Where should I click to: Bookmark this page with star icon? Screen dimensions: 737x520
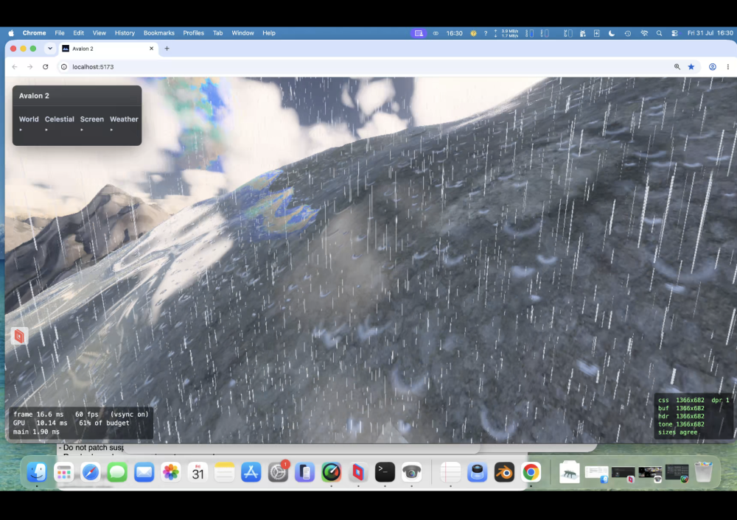[x=691, y=67]
